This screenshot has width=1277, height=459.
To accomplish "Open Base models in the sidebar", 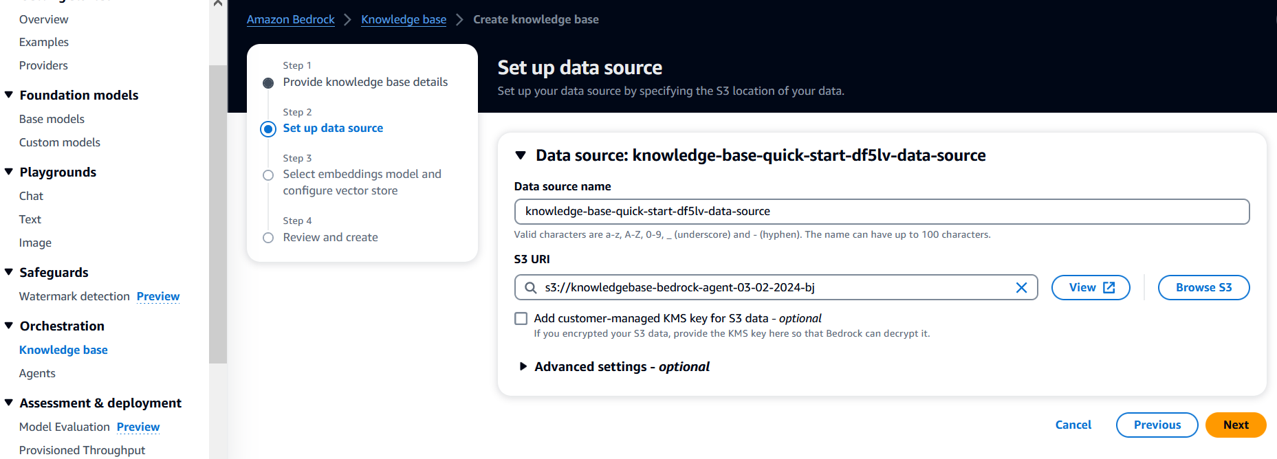I will point(52,120).
